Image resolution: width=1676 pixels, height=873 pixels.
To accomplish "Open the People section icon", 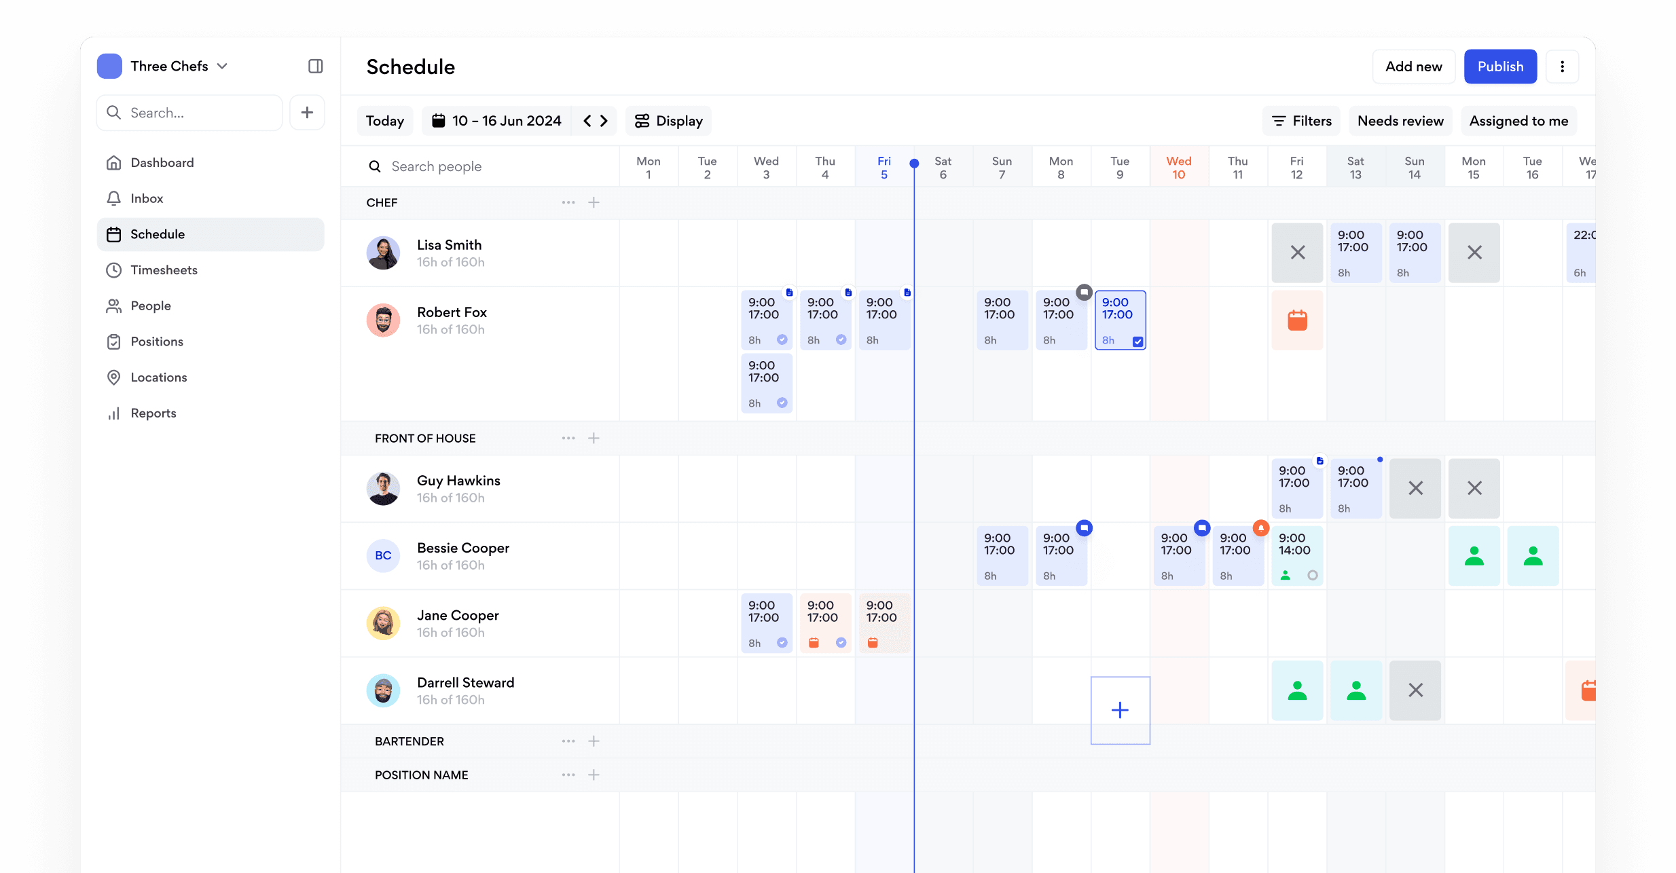I will pos(114,305).
